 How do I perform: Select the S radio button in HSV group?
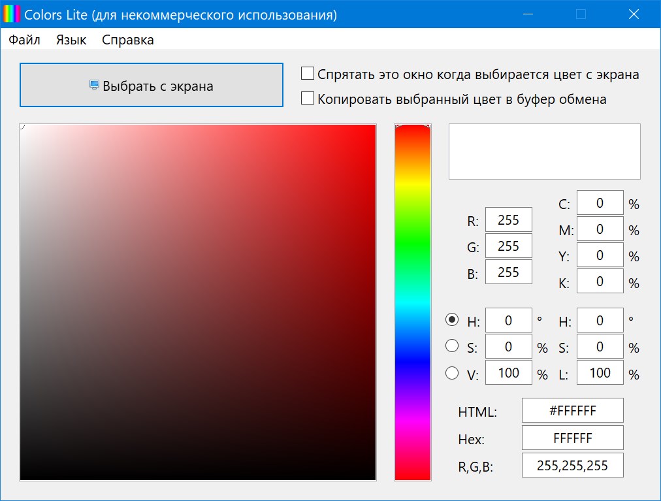click(451, 346)
